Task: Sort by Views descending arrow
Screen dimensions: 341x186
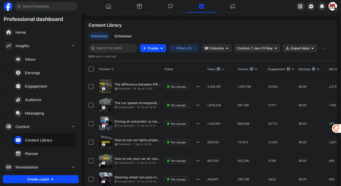Action: pos(223,69)
